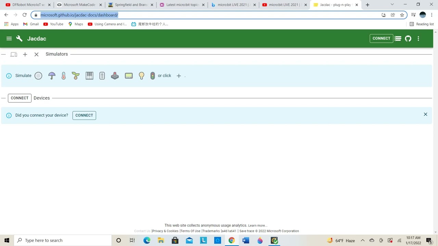Image resolution: width=438 pixels, height=246 pixels.
Task: Collapse the Devices section with the dash
Action: pos(3,98)
